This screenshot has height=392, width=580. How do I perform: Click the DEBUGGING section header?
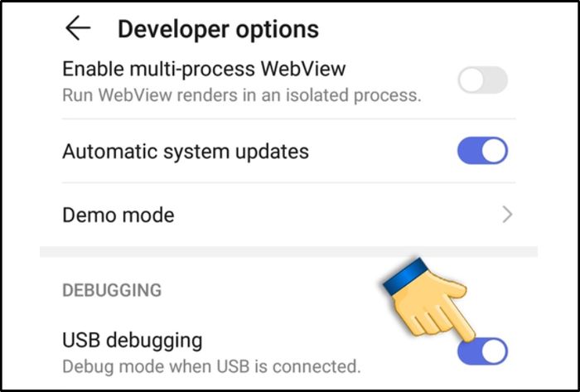click(112, 290)
